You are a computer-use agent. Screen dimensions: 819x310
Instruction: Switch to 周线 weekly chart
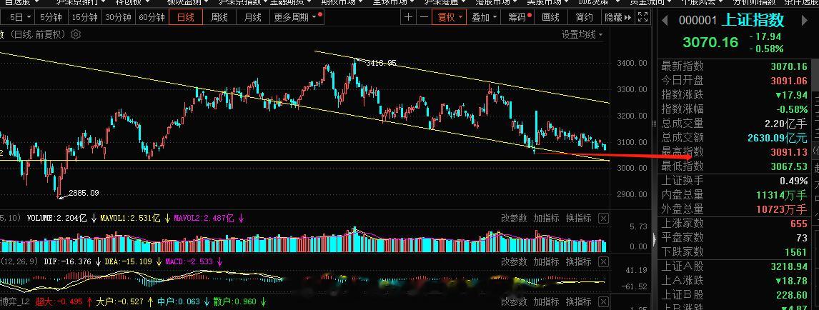click(219, 17)
